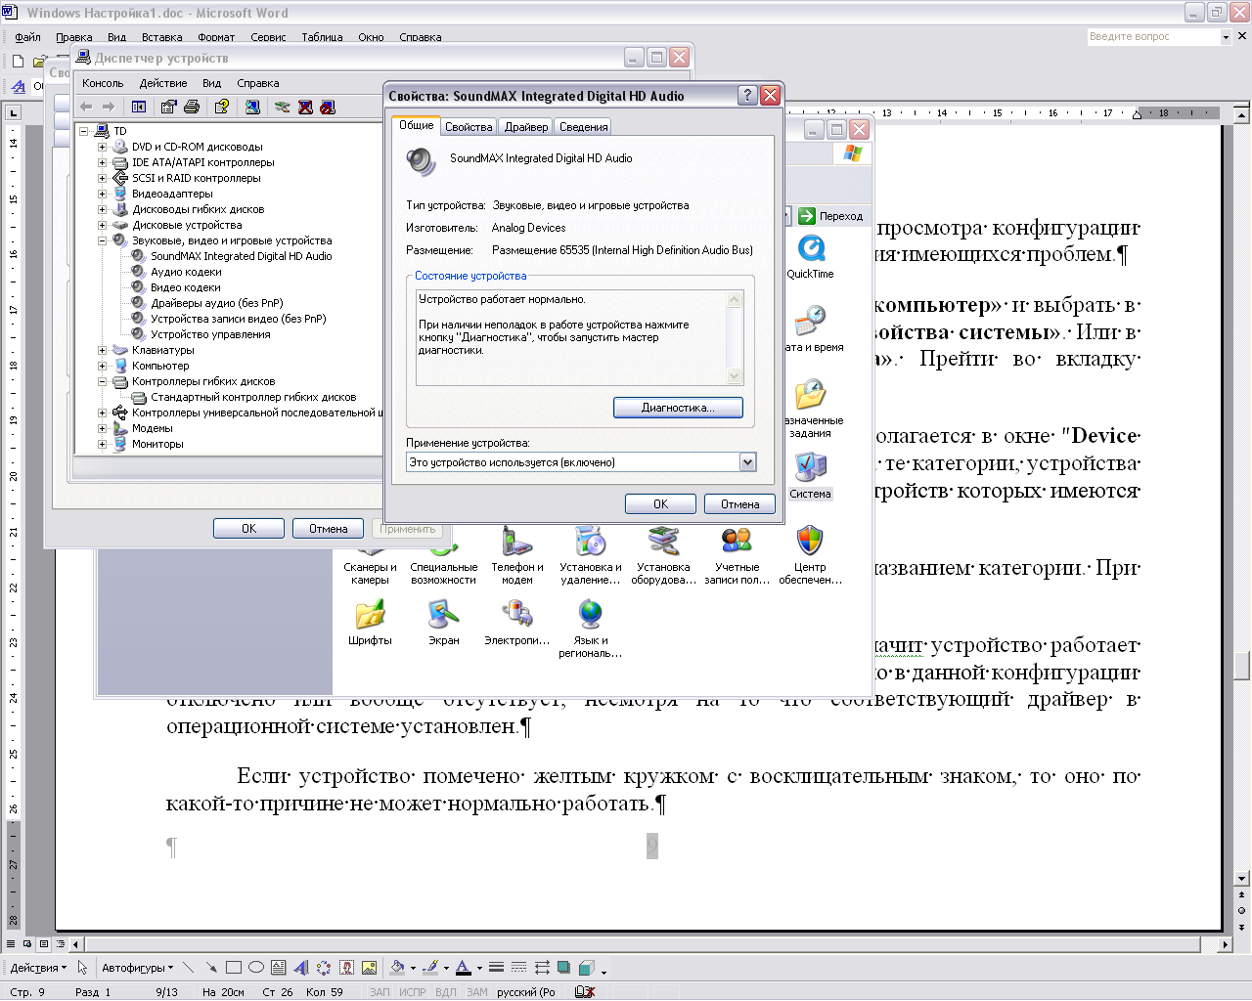Open the Система icon in Control Panel
The image size is (1252, 1001).
[x=810, y=477]
